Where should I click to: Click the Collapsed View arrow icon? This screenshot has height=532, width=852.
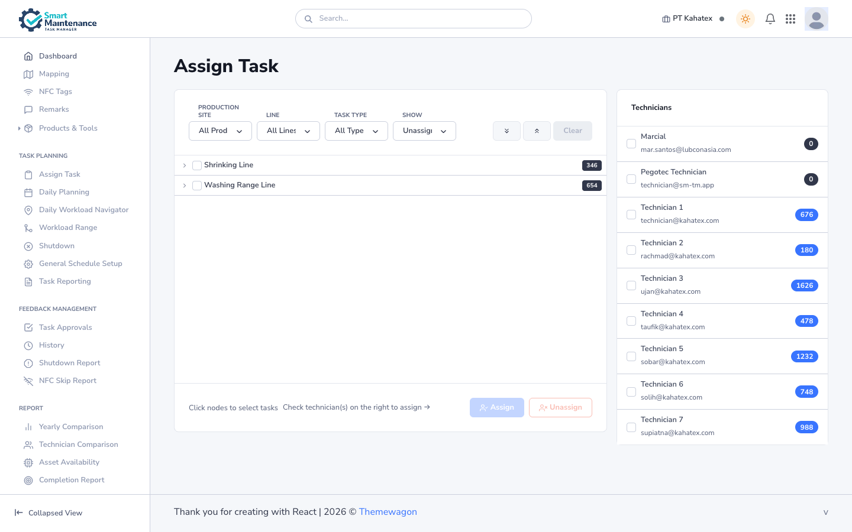[x=19, y=512]
